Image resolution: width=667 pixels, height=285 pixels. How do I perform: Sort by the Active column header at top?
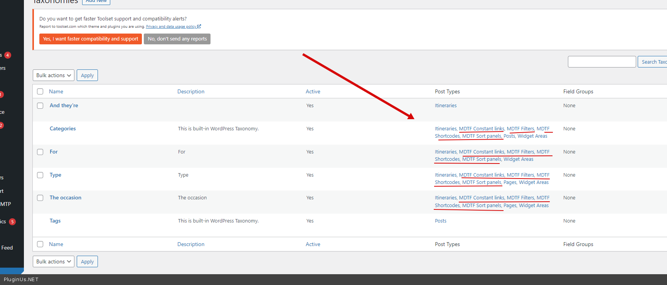tap(313, 91)
